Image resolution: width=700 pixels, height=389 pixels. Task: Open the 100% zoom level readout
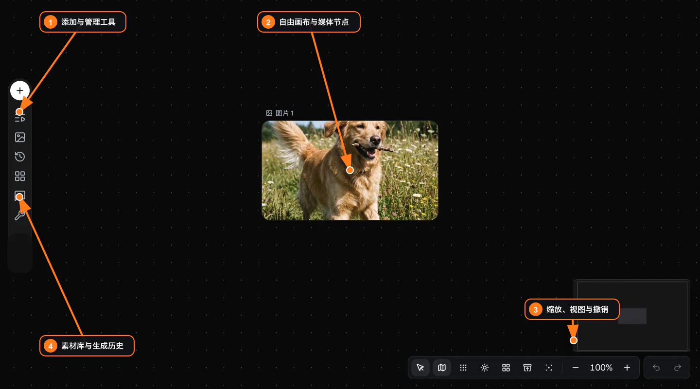601,368
